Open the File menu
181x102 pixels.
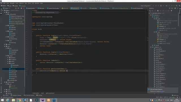[1, 3]
